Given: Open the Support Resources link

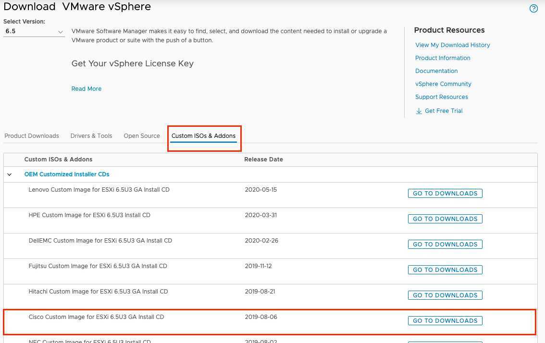Looking at the screenshot, I should tap(441, 97).
